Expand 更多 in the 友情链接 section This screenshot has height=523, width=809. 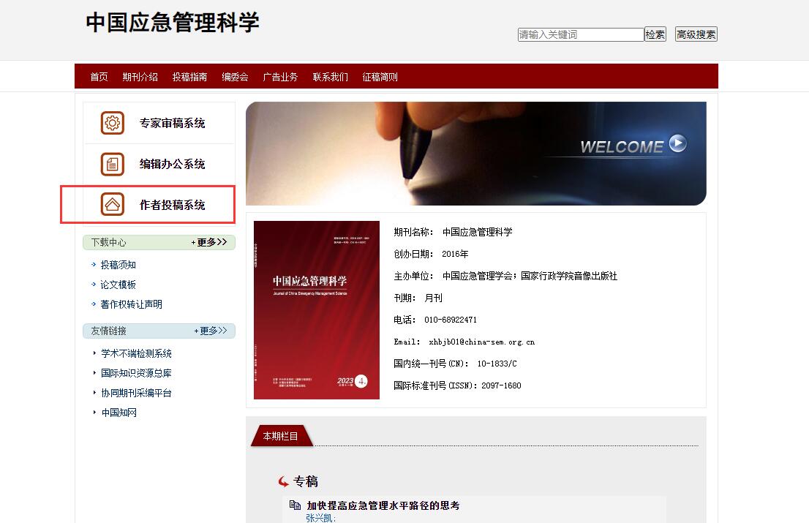coord(211,331)
